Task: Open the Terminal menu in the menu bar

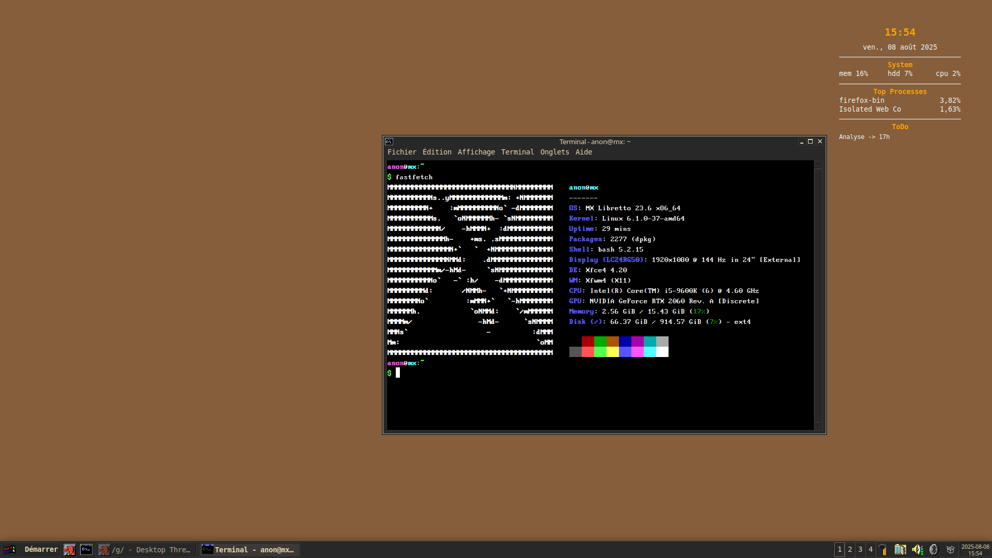Action: click(x=518, y=152)
